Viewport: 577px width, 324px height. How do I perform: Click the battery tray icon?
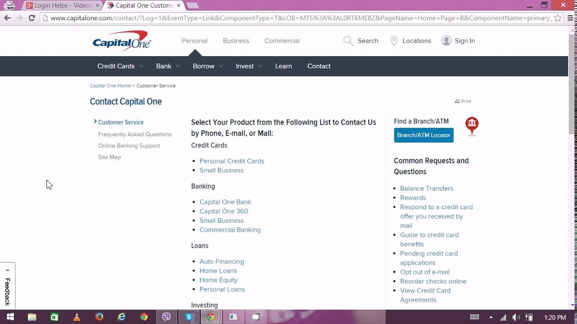(x=530, y=317)
